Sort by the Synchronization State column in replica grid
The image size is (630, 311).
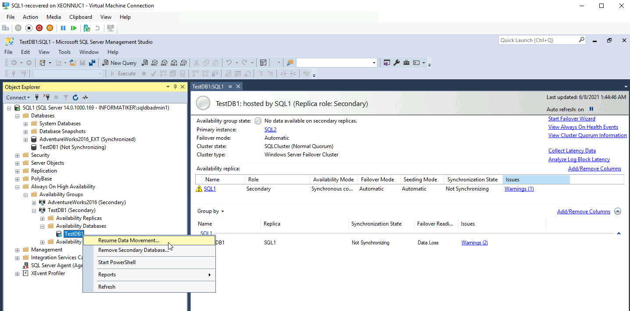473,180
